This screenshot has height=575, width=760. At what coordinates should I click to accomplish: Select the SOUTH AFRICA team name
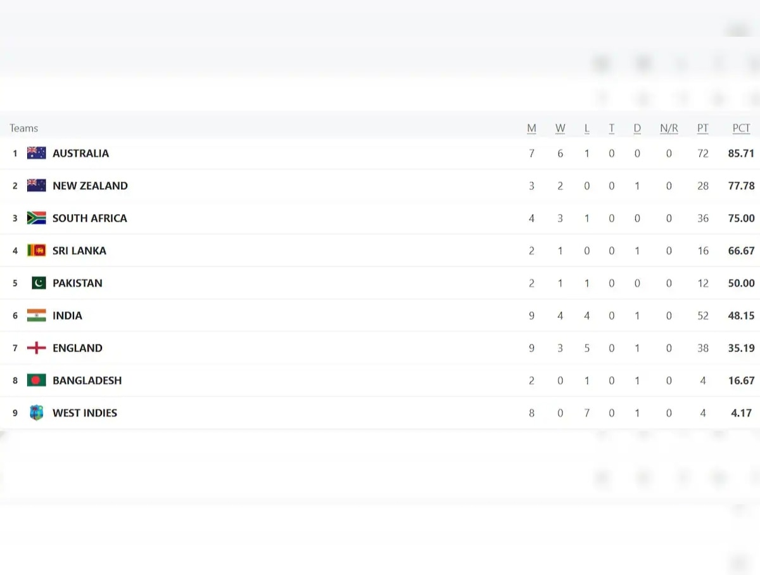pyautogui.click(x=89, y=218)
